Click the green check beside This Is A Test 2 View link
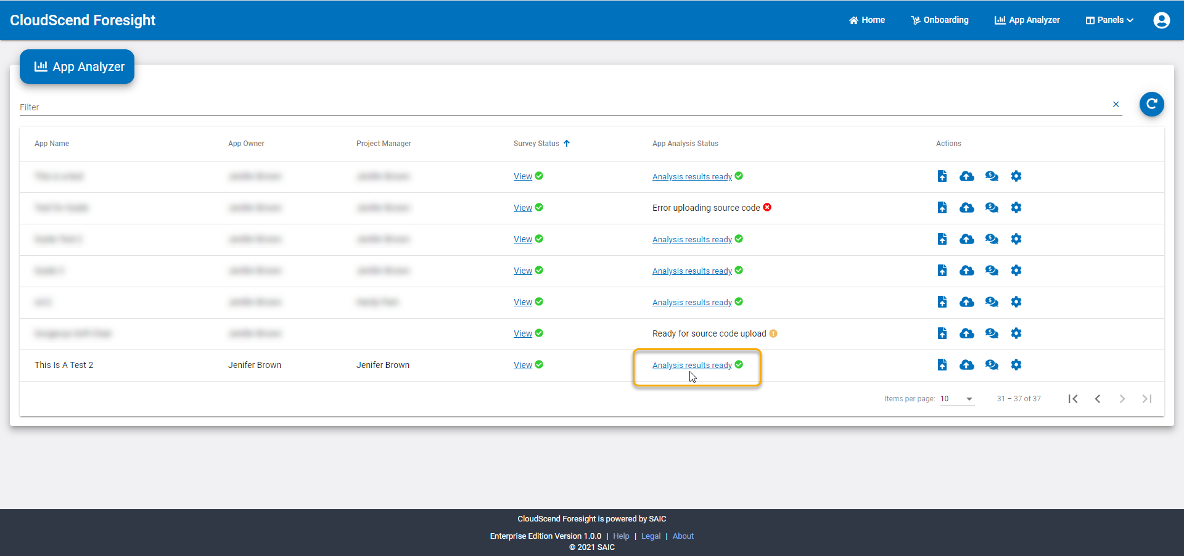The width and height of the screenshot is (1184, 556). pos(539,364)
